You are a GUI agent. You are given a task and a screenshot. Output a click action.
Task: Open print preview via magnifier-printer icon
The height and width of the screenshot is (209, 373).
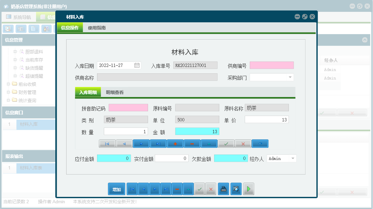(x=236, y=189)
